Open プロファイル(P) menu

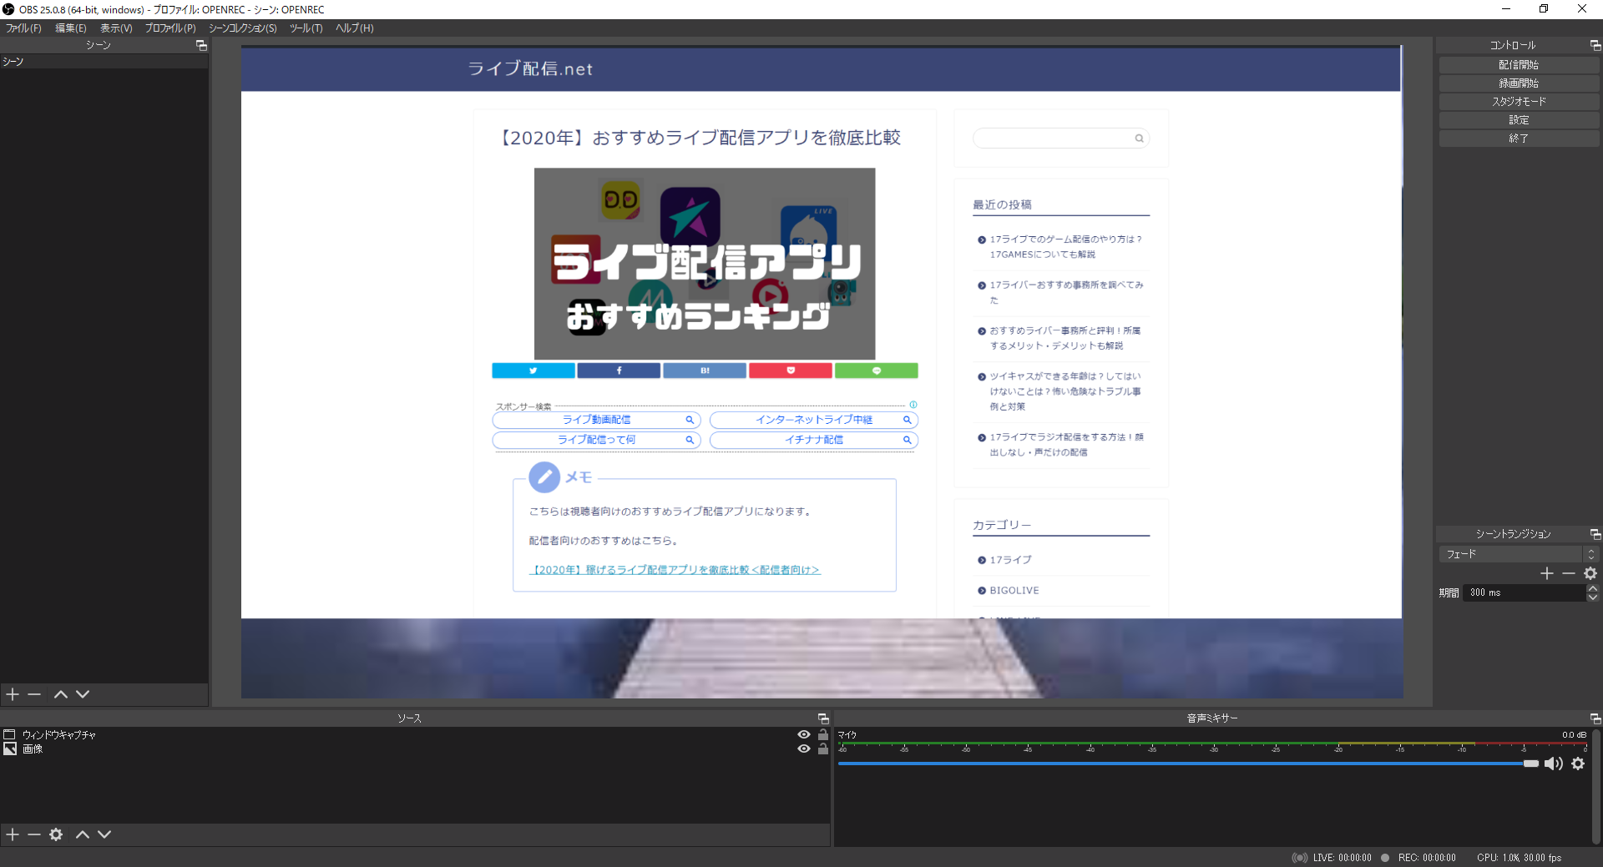coord(170,28)
